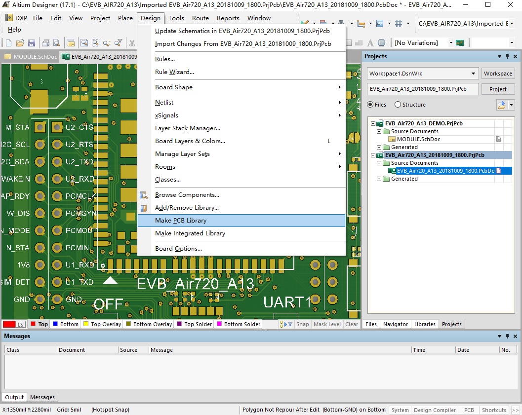Viewport: 522px width, 415px height.
Task: Click the Message column header
Action: 280,350
